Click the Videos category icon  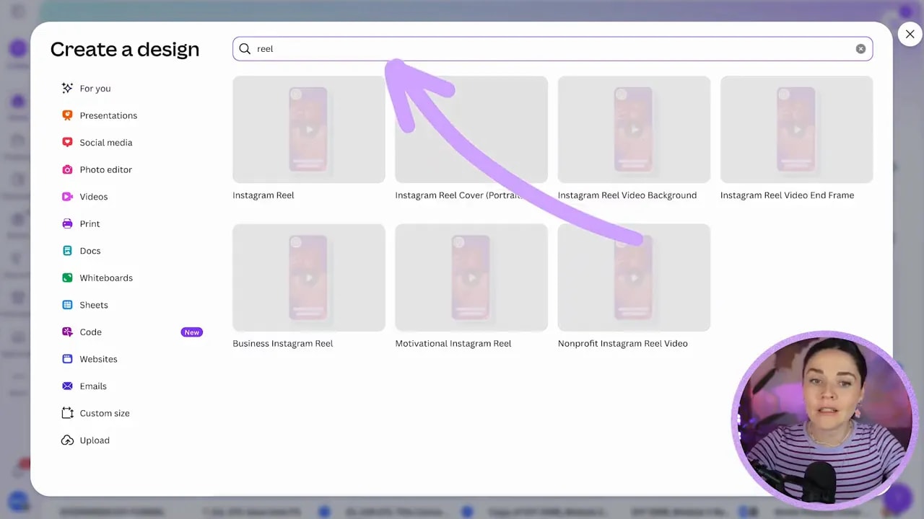[67, 196]
